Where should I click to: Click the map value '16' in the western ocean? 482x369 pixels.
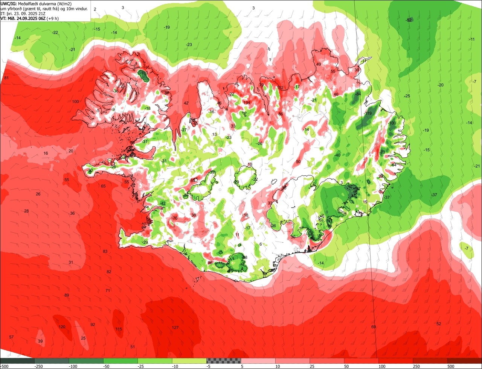[x=46, y=153]
